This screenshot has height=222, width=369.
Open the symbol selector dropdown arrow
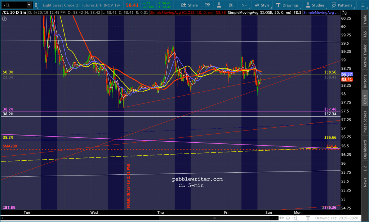click(29, 5)
